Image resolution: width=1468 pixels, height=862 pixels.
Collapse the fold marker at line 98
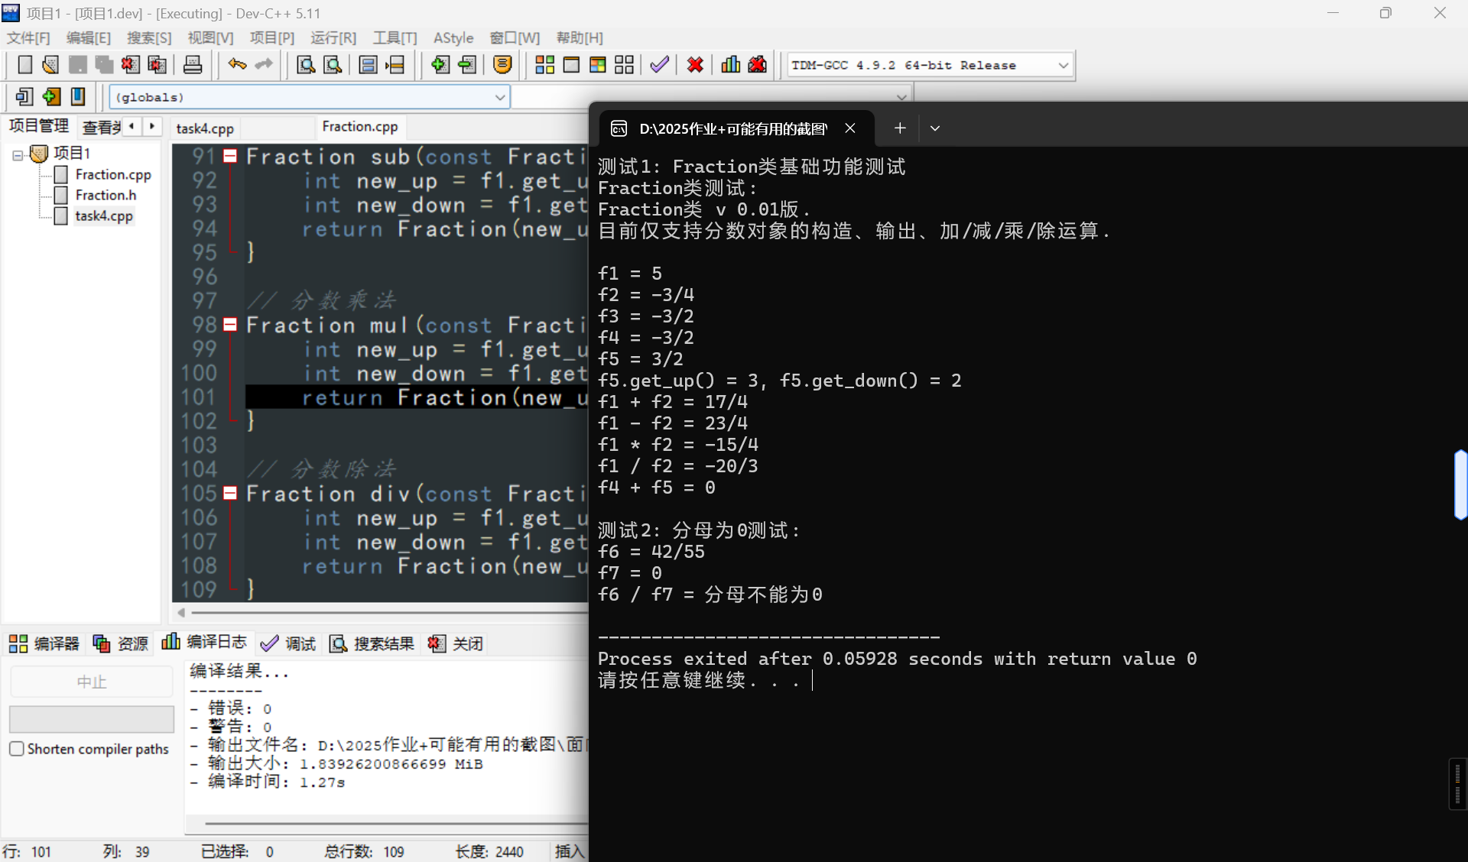pos(229,325)
